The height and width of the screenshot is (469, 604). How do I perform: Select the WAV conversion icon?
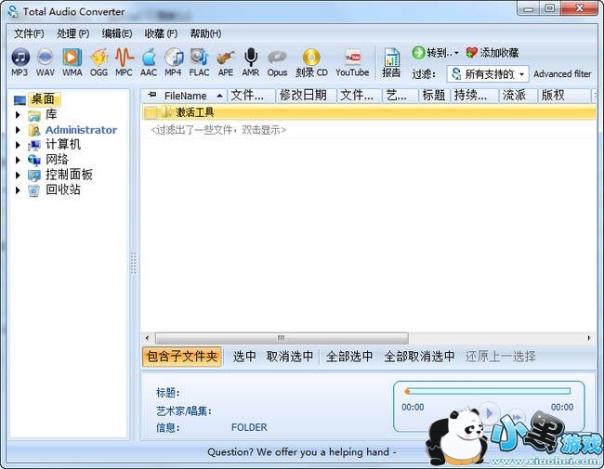point(46,62)
